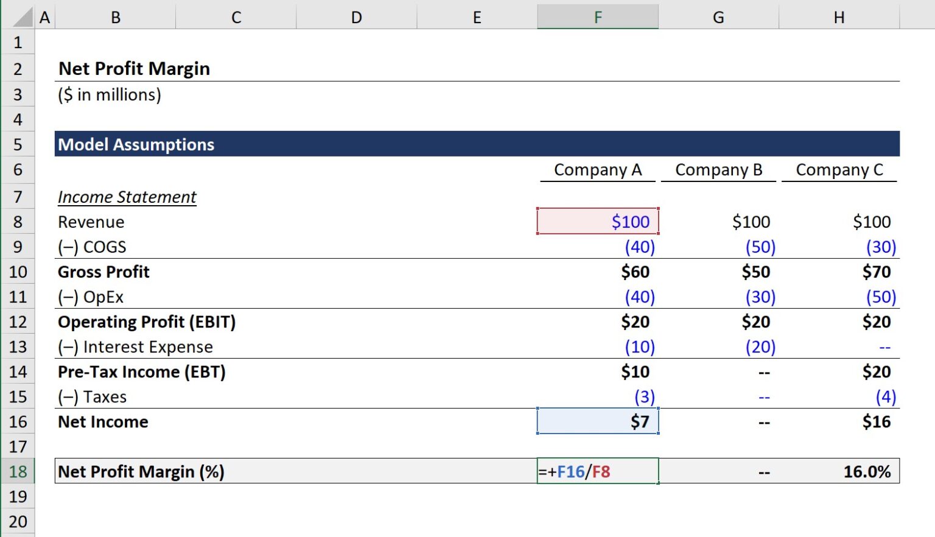
Task: Click the Company B header cell
Action: coord(719,170)
